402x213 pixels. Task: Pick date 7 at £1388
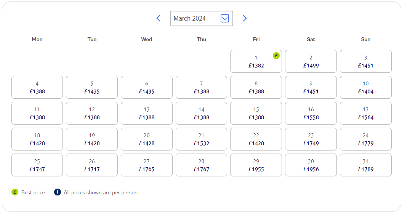[201, 87]
